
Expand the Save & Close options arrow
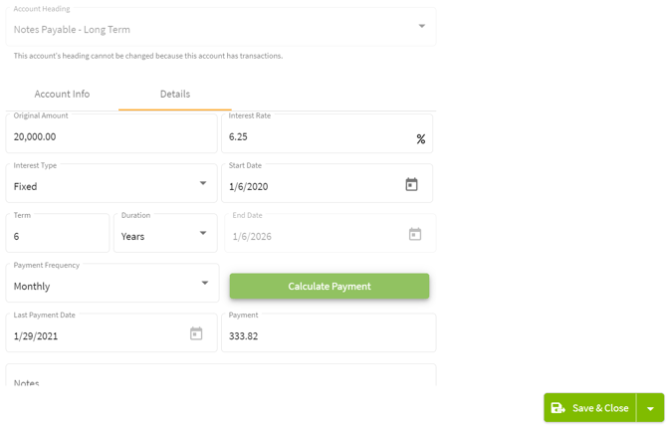(x=650, y=408)
